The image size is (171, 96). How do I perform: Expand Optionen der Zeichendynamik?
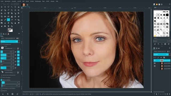point(1,75)
